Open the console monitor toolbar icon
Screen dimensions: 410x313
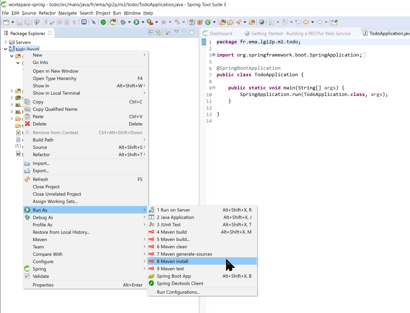pyautogui.click(x=84, y=22)
